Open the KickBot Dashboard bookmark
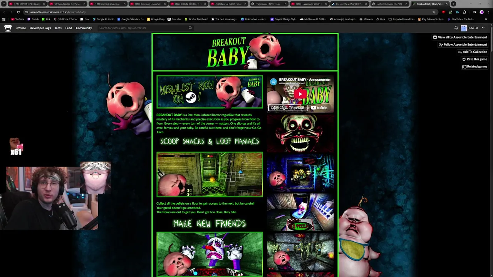Image resolution: width=493 pixels, height=277 pixels. coord(196,19)
